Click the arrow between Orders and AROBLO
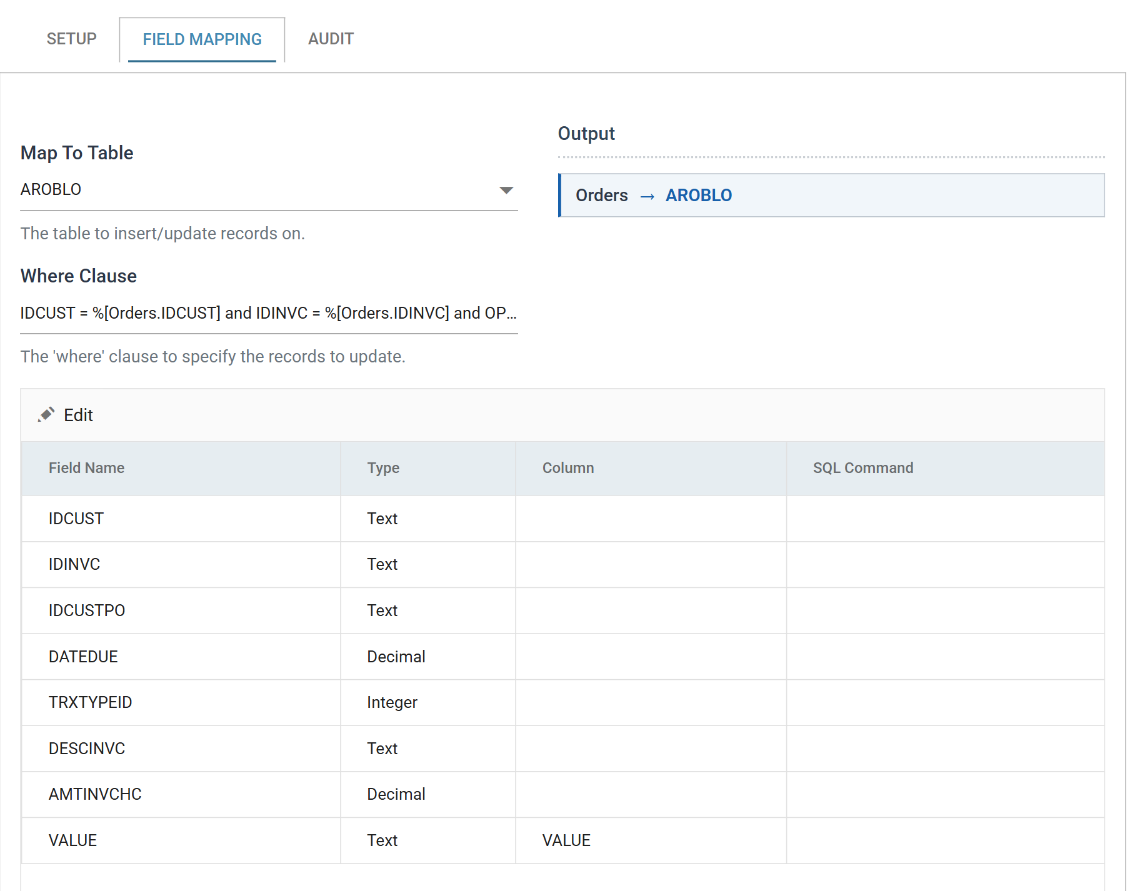Viewport: 1130px width, 891px height. tap(647, 197)
